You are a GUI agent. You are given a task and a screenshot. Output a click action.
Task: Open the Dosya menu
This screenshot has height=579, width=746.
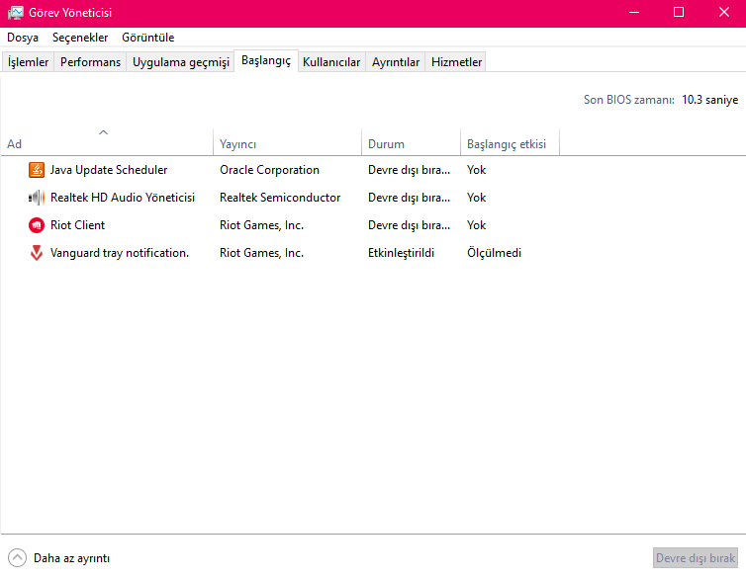23,38
